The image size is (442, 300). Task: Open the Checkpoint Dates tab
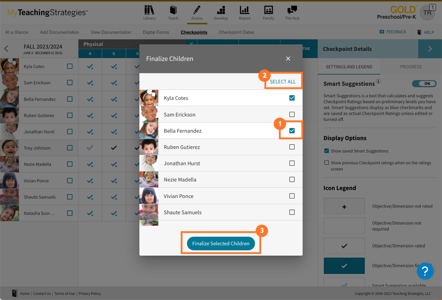236,32
